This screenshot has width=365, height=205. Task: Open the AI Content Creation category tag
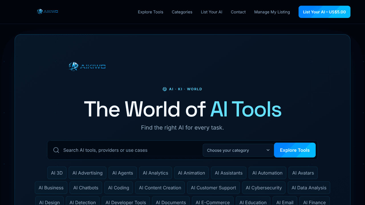click(x=160, y=188)
